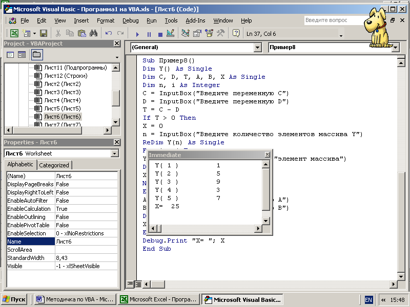Open the File menu

tap(25, 20)
